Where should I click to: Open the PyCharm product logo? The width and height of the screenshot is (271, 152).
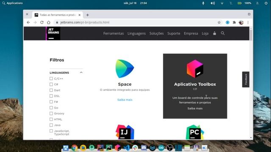coord(195,132)
